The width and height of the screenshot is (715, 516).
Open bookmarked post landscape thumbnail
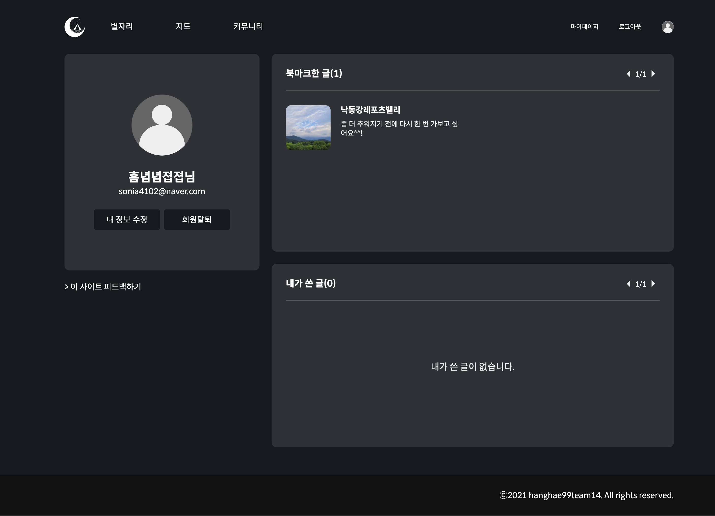click(x=308, y=128)
